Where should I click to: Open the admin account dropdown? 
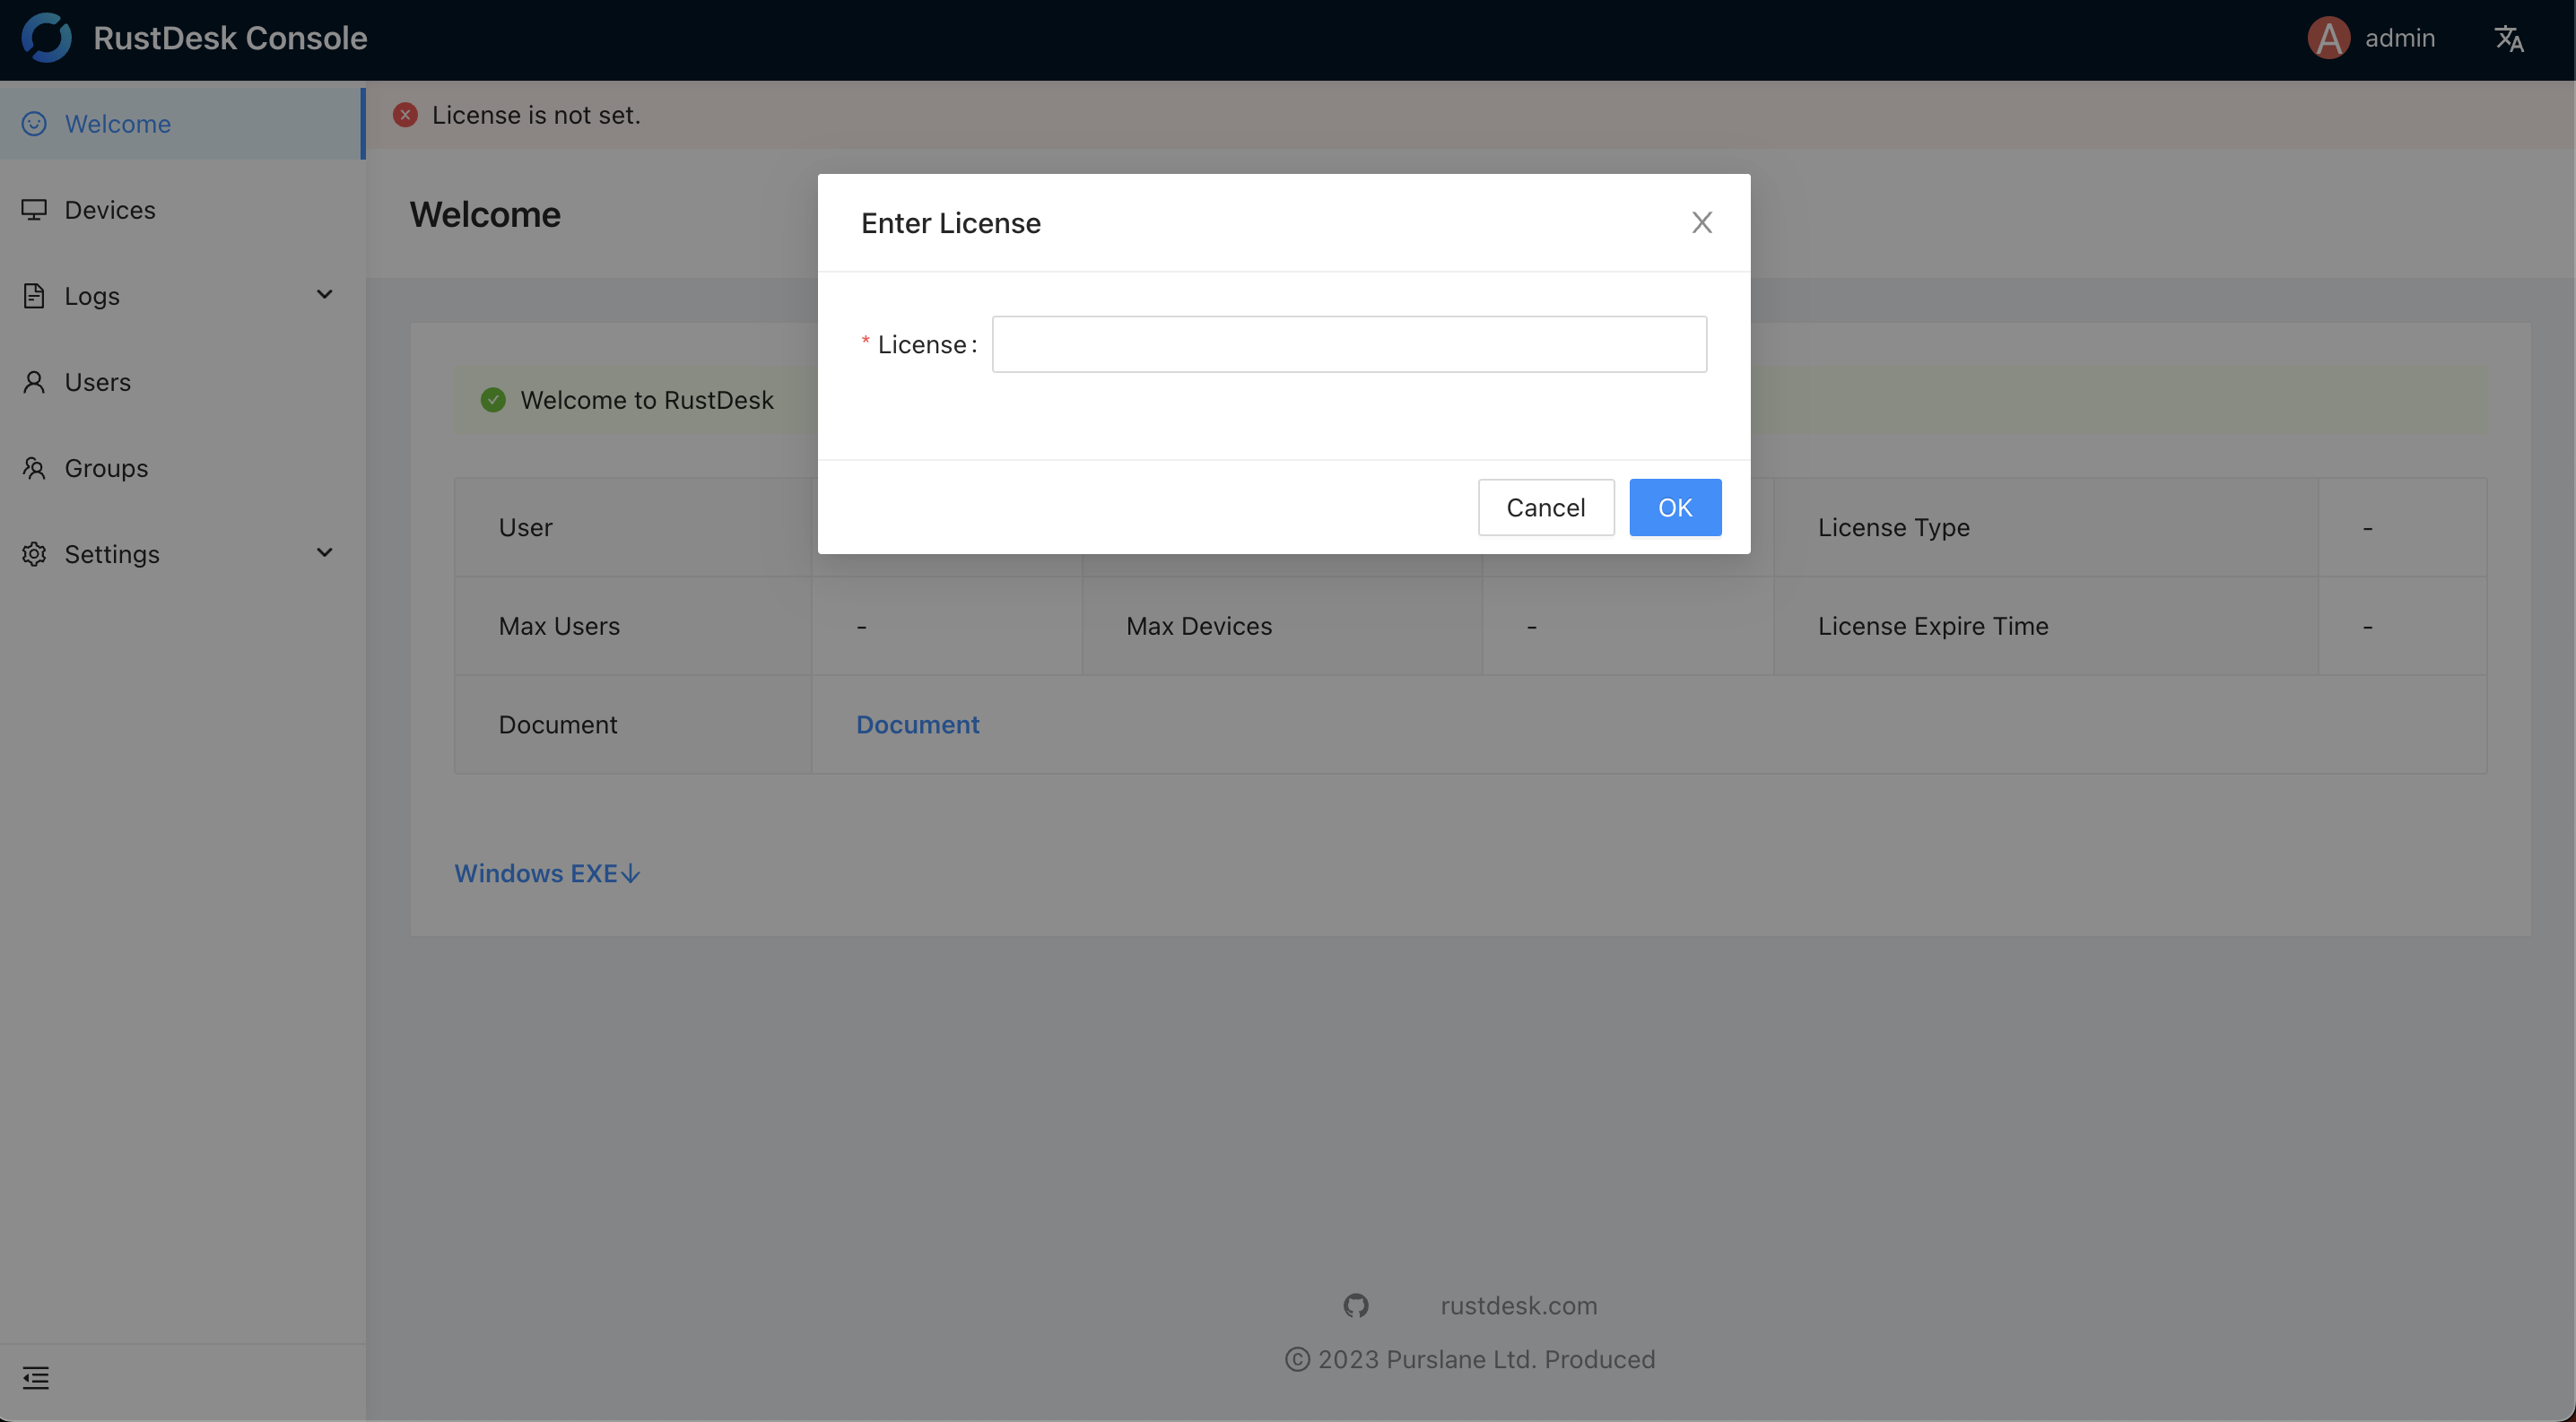tap(2398, 39)
